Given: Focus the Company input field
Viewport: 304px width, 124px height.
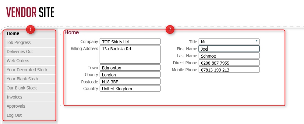Looking at the screenshot, I should [130, 42].
